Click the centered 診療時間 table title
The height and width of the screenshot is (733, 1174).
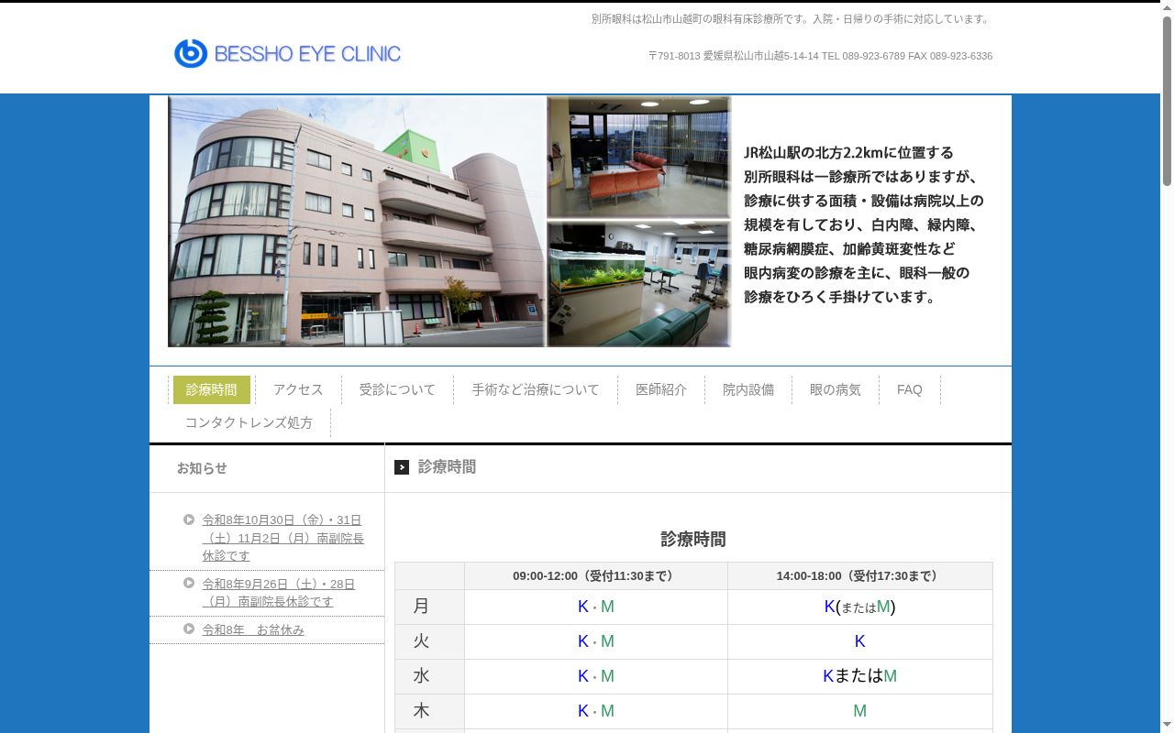point(693,540)
